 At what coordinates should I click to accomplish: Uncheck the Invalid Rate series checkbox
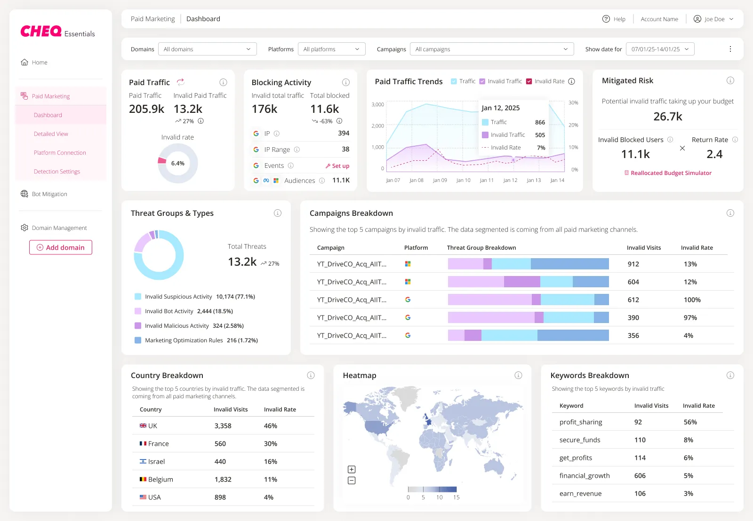(529, 81)
